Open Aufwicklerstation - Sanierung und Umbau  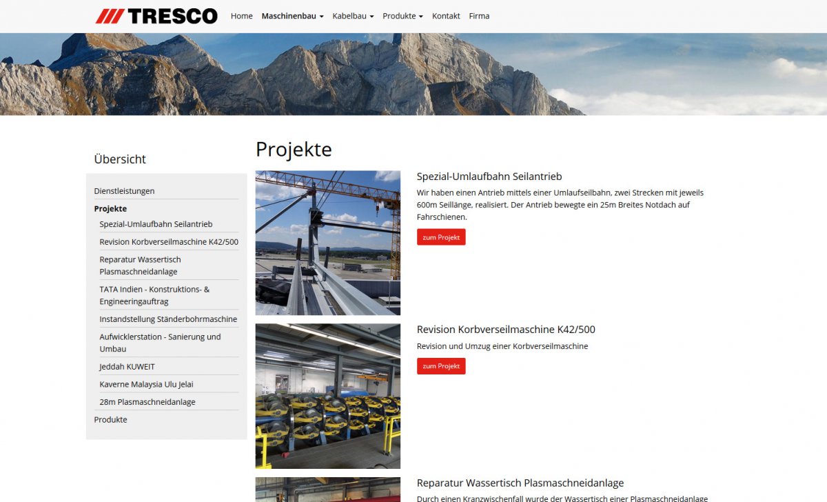pyautogui.click(x=160, y=343)
